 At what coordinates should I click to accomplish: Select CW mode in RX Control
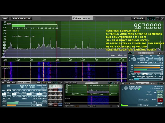(24, 90)
